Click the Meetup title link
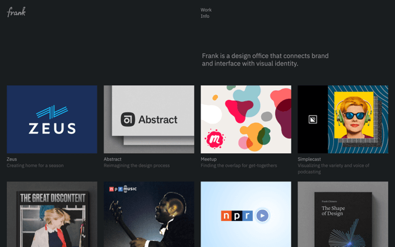Screen dimensions: 395x247 pos(209,159)
